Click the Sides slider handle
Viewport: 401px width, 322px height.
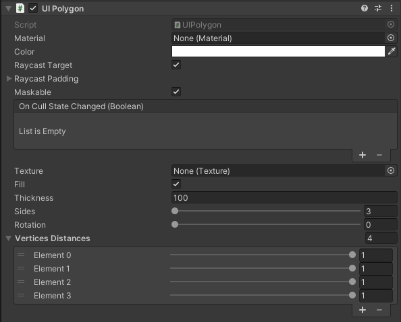pyautogui.click(x=175, y=211)
